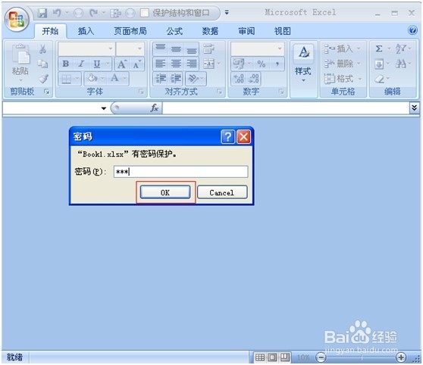
Task: Click the Redo icon in quick access toolbar
Action: (93, 13)
